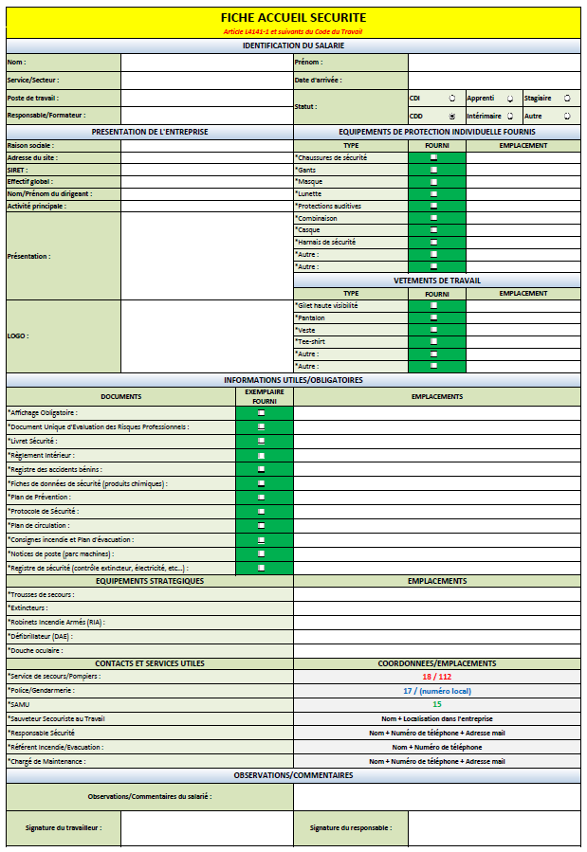Image resolution: width=587 pixels, height=852 pixels.
Task: Check the Règlement Intérieur exemplaire box
Action: pyautogui.click(x=262, y=455)
